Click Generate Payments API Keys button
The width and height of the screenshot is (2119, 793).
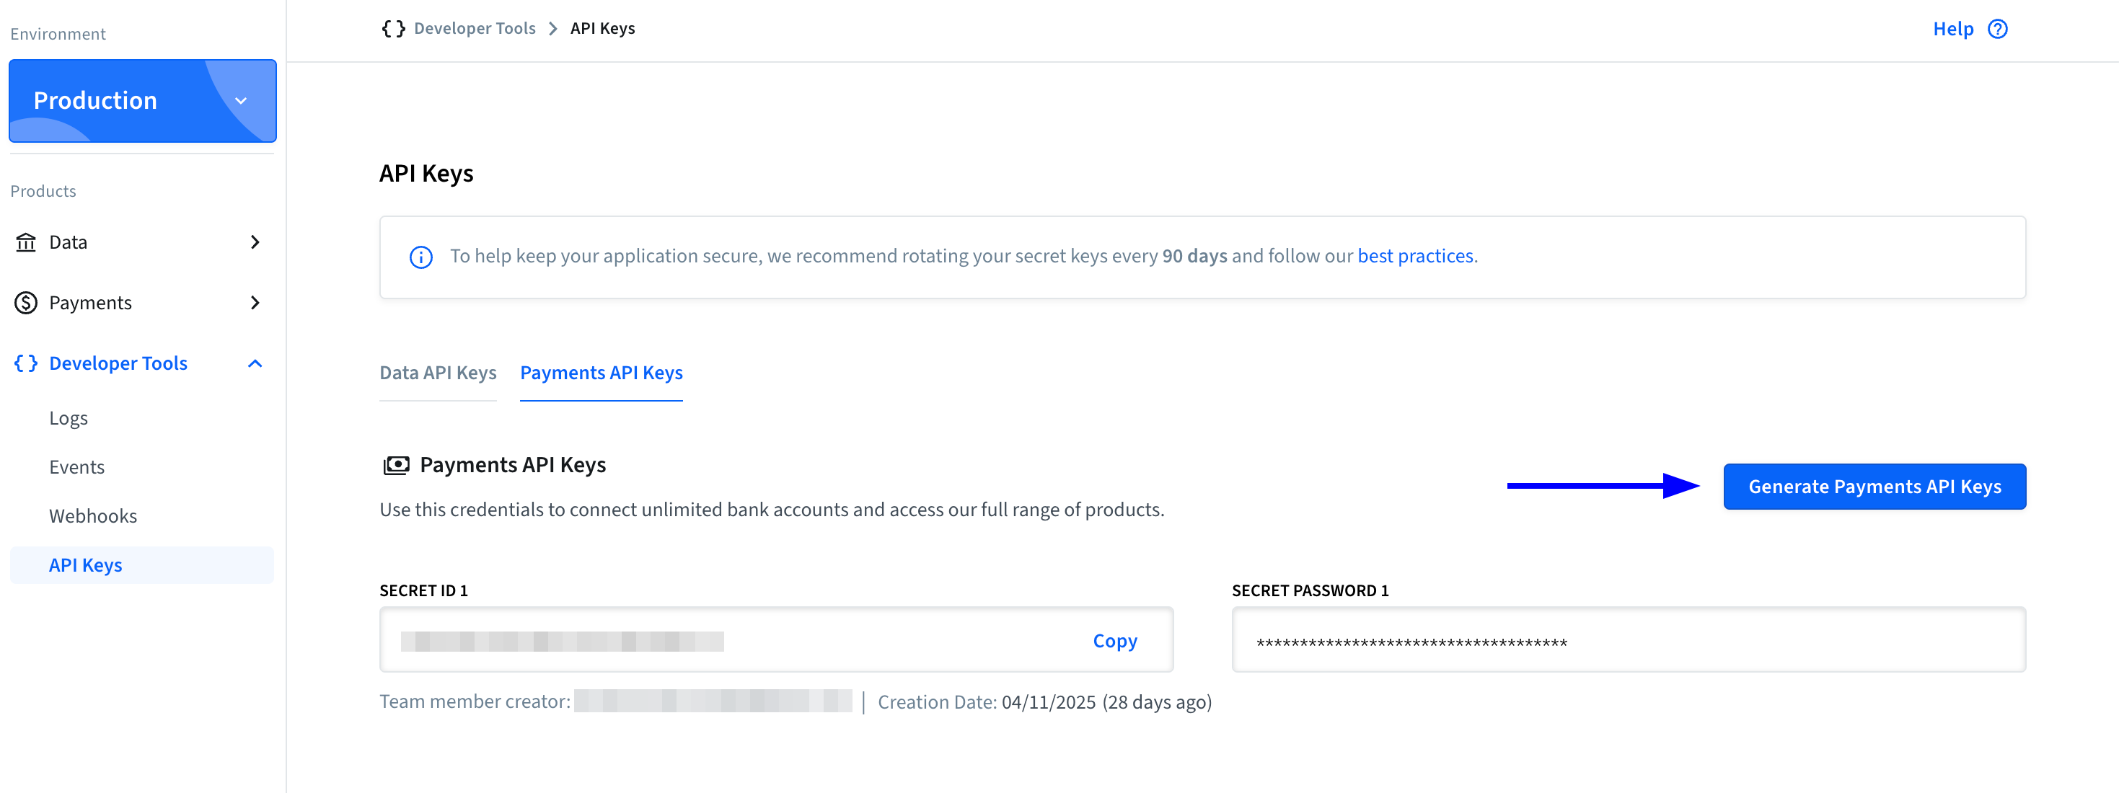point(1874,486)
